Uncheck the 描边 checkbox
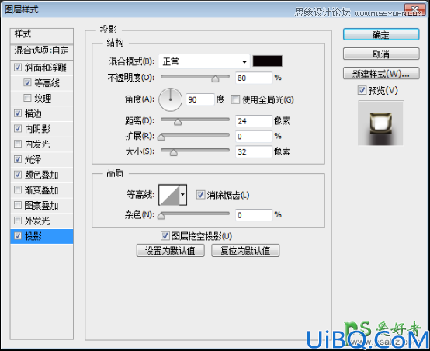This screenshot has width=430, height=351. coord(18,113)
